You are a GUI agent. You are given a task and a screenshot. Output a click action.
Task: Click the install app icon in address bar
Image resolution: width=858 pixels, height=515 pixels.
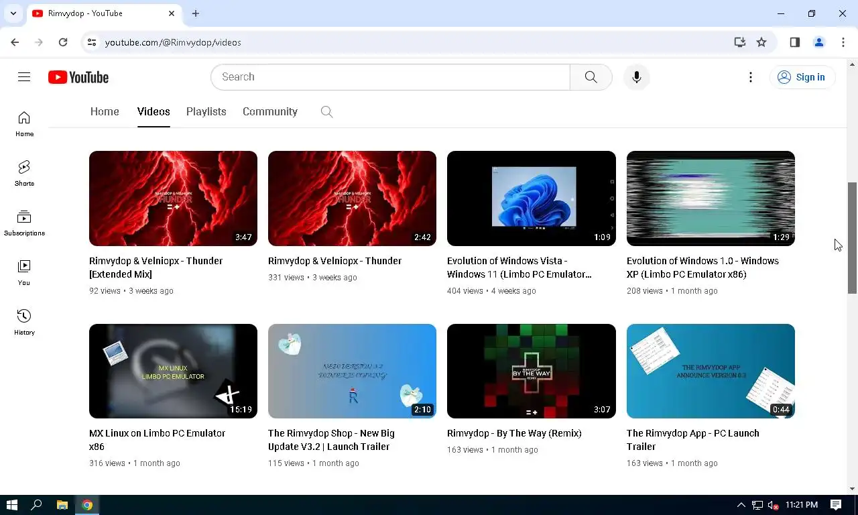click(x=740, y=42)
